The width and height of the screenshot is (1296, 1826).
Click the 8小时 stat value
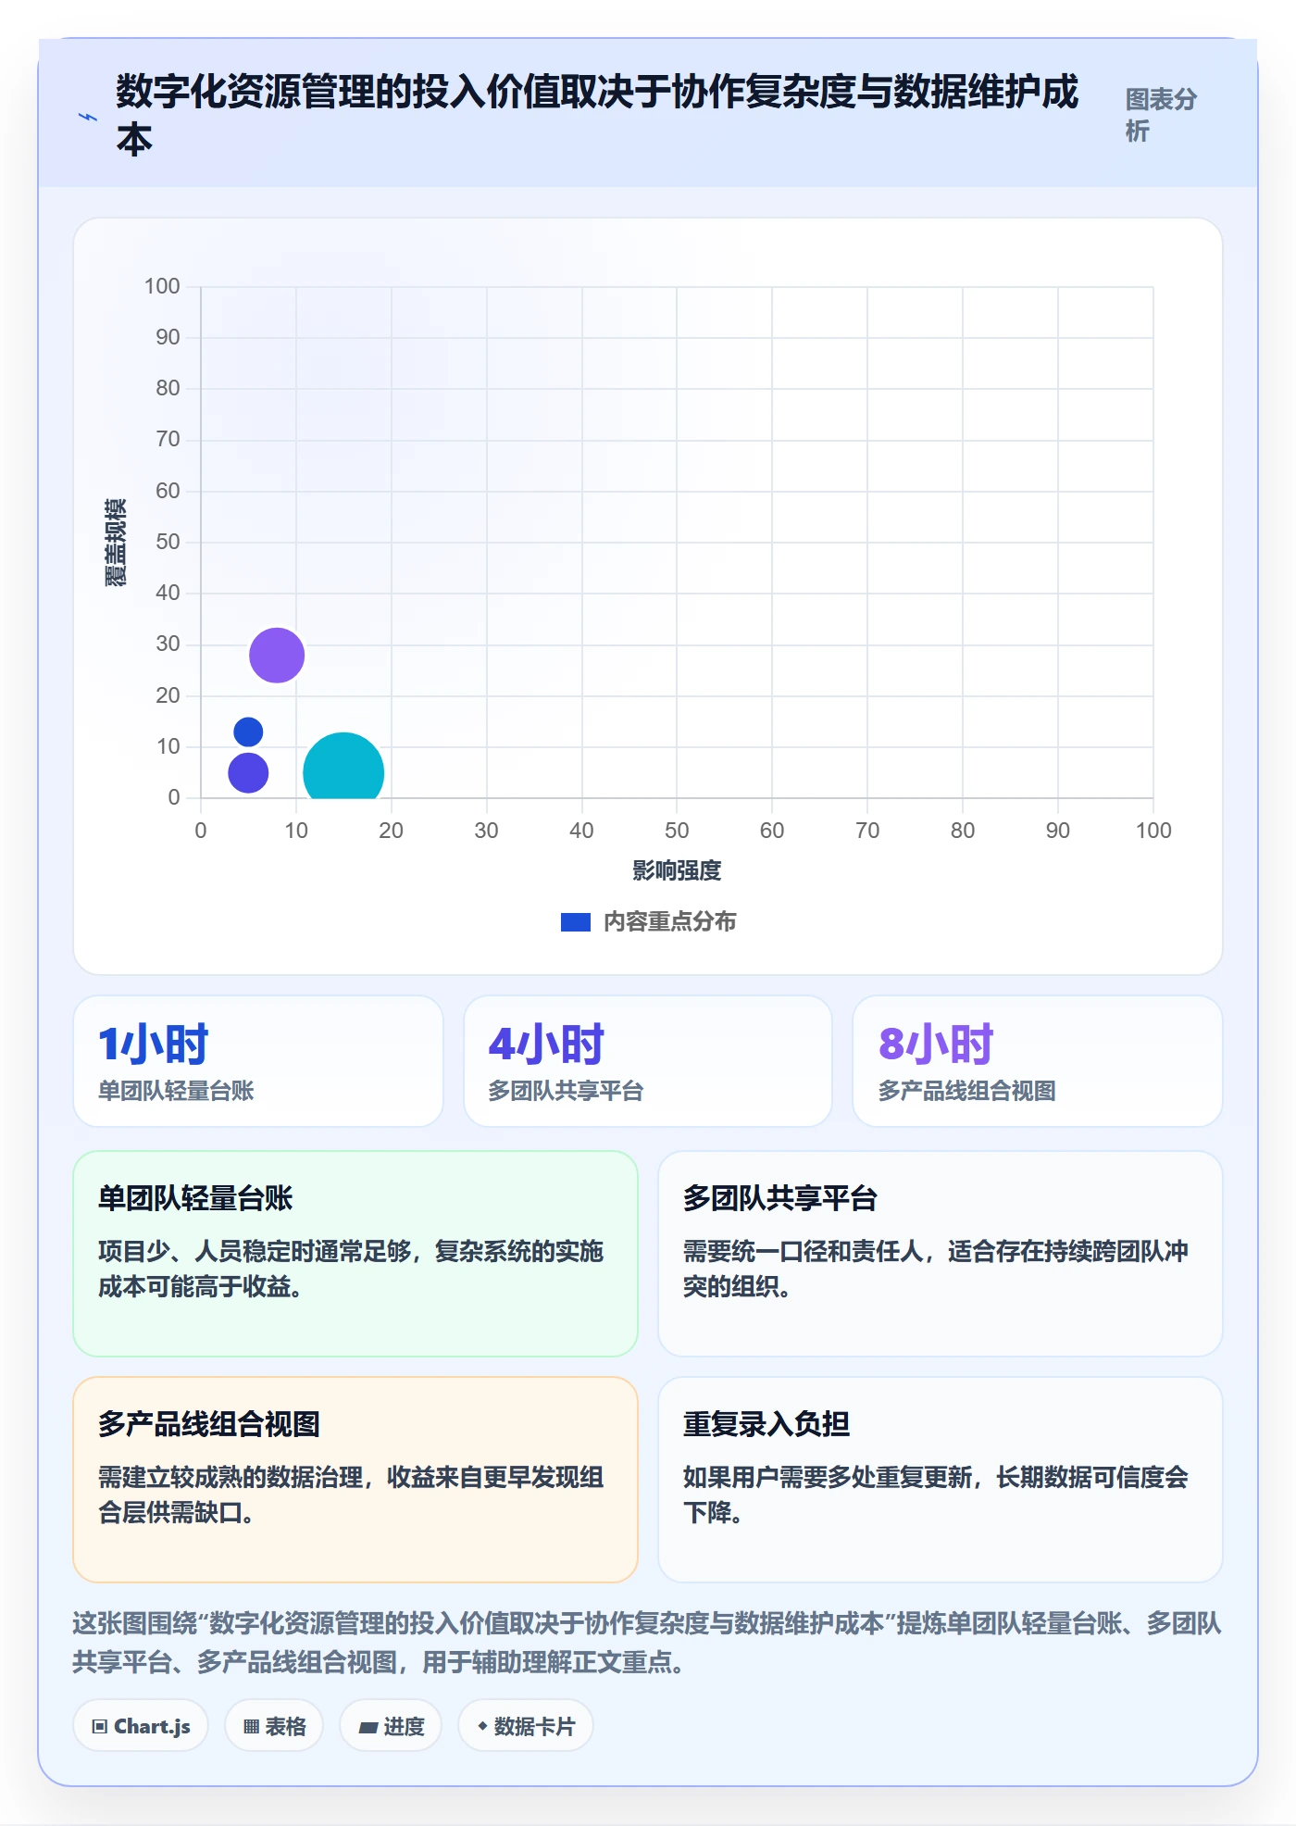click(x=936, y=1044)
